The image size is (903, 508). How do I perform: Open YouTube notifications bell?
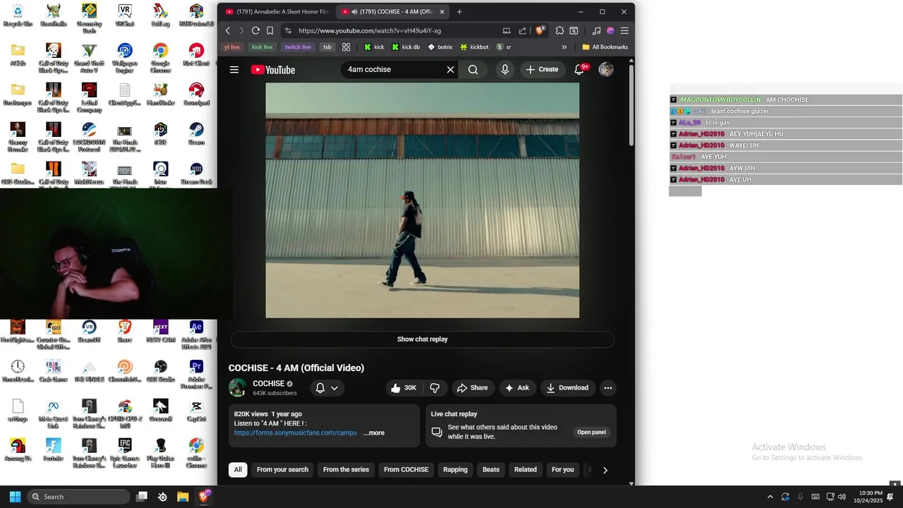pos(580,69)
